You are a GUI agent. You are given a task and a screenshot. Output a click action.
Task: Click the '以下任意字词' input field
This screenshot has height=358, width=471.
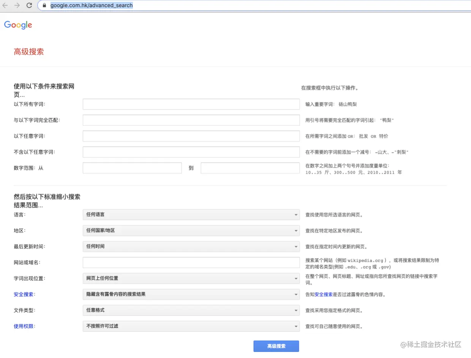click(191, 136)
